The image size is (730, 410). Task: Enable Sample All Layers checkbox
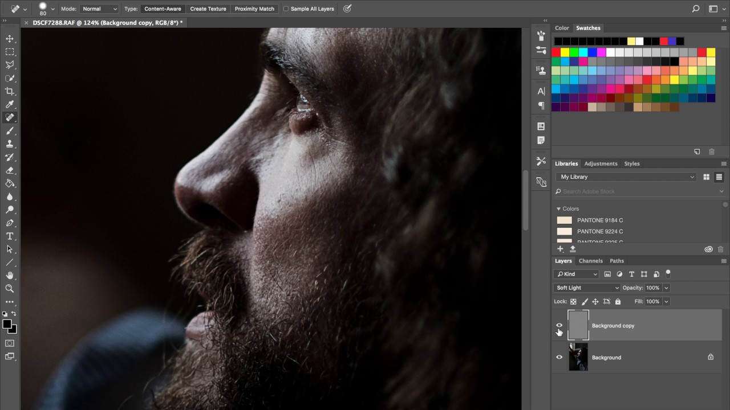[x=286, y=9]
